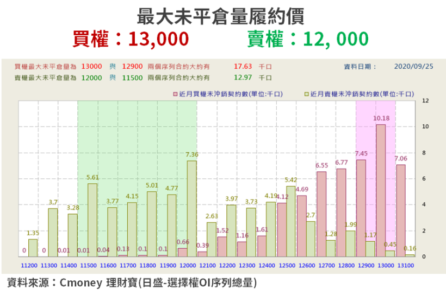The image size is (446, 296).
Task: Click x-axis label 12000
Action: point(188,266)
